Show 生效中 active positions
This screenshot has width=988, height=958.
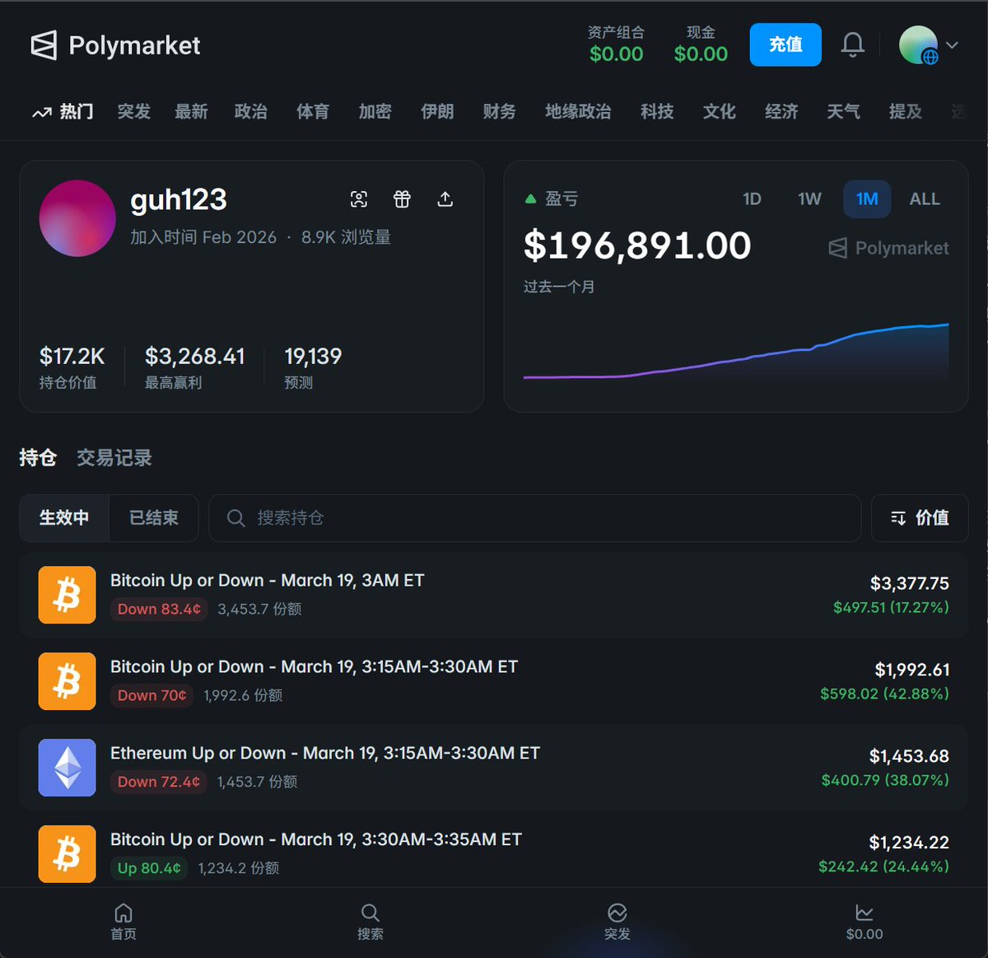click(x=64, y=518)
